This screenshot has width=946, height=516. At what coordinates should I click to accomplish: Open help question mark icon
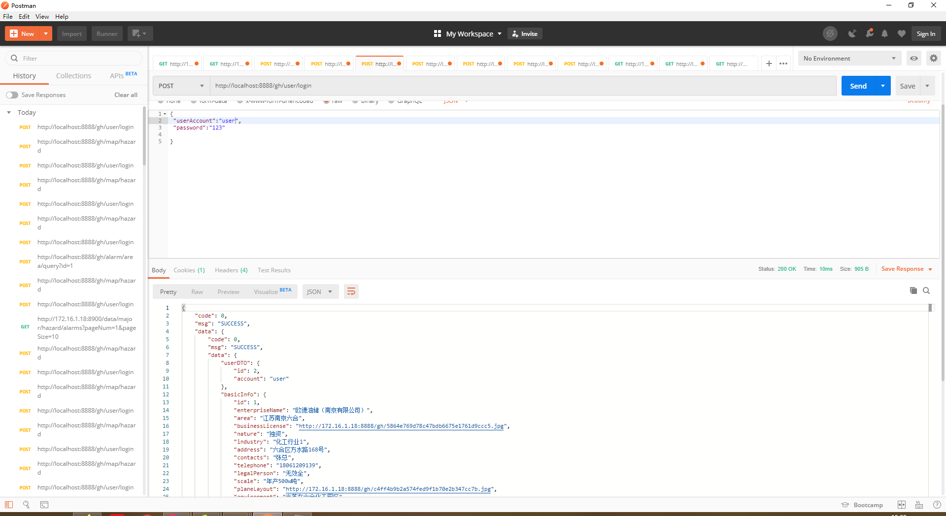(x=937, y=505)
